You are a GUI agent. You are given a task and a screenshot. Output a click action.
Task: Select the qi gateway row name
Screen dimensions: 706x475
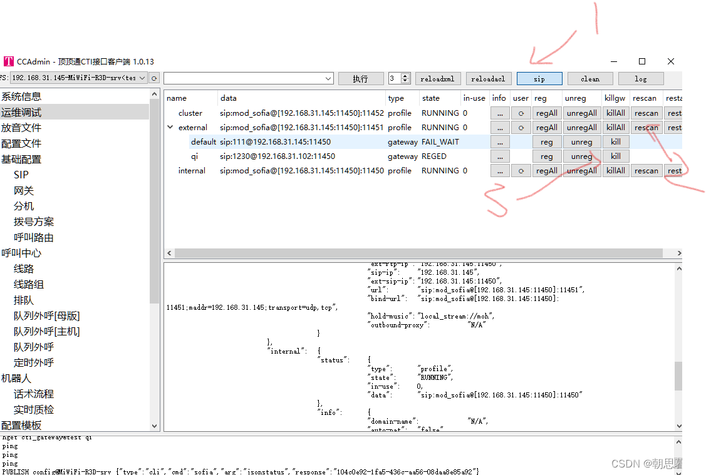coord(194,156)
